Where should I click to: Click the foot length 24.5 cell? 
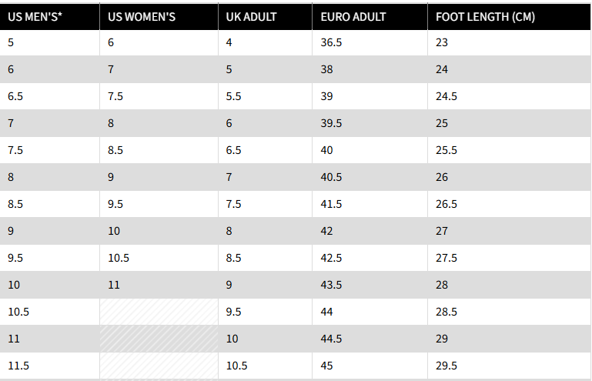[x=447, y=96]
